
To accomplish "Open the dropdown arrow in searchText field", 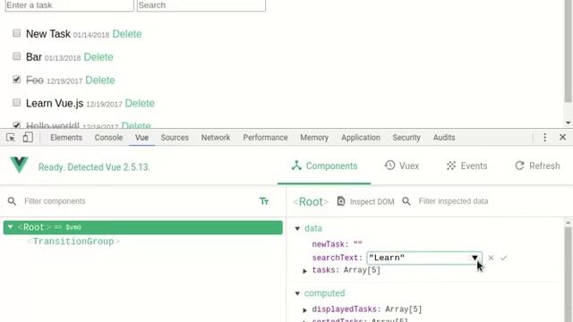I will [475, 258].
